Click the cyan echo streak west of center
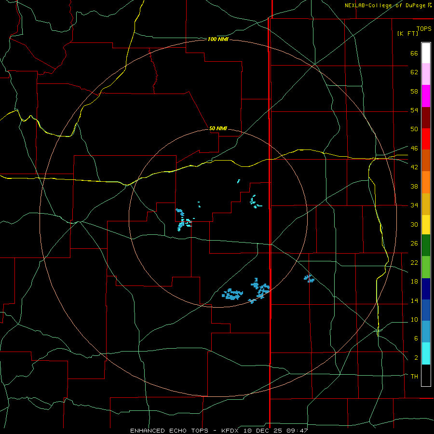The width and height of the screenshot is (434, 434). pos(184,220)
